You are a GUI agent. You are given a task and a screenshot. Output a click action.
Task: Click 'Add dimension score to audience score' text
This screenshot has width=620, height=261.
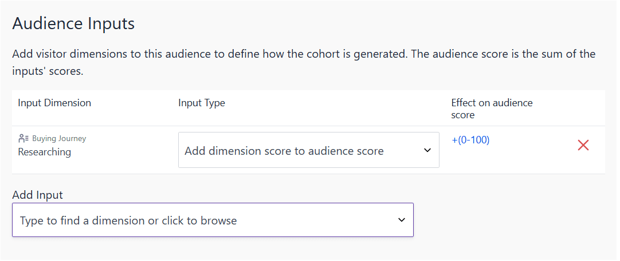pyautogui.click(x=284, y=151)
